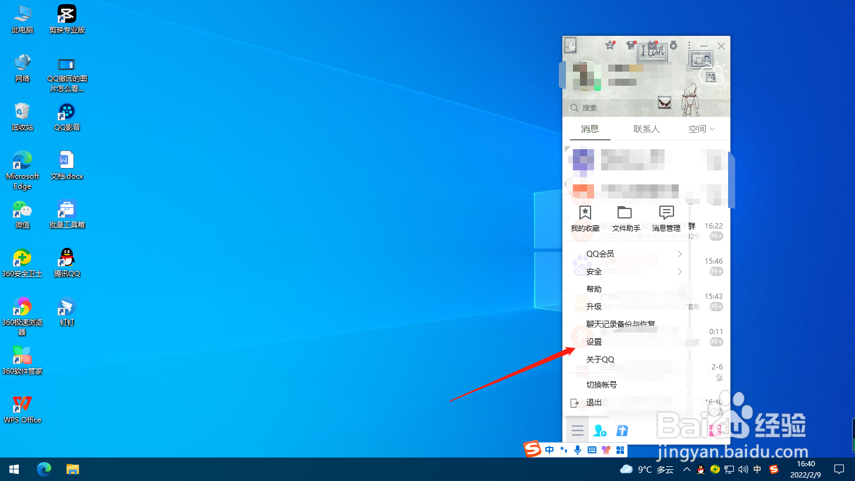This screenshot has width=855, height=481.
Task: Click the 360 security tray icon
Action: (715, 469)
